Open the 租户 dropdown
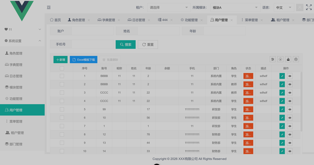This screenshot has height=165, width=314. (169, 7)
